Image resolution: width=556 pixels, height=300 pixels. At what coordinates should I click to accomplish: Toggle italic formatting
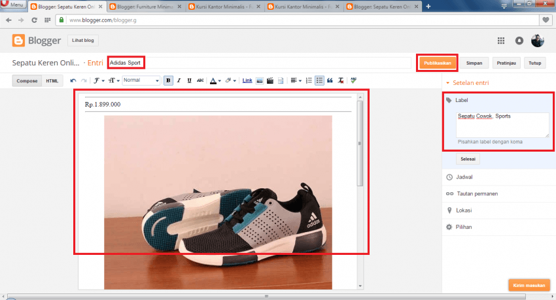coord(179,80)
